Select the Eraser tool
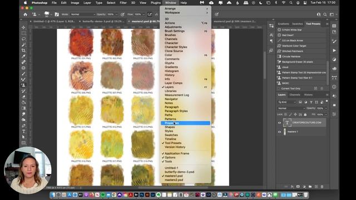356x200 pixels. (23, 97)
